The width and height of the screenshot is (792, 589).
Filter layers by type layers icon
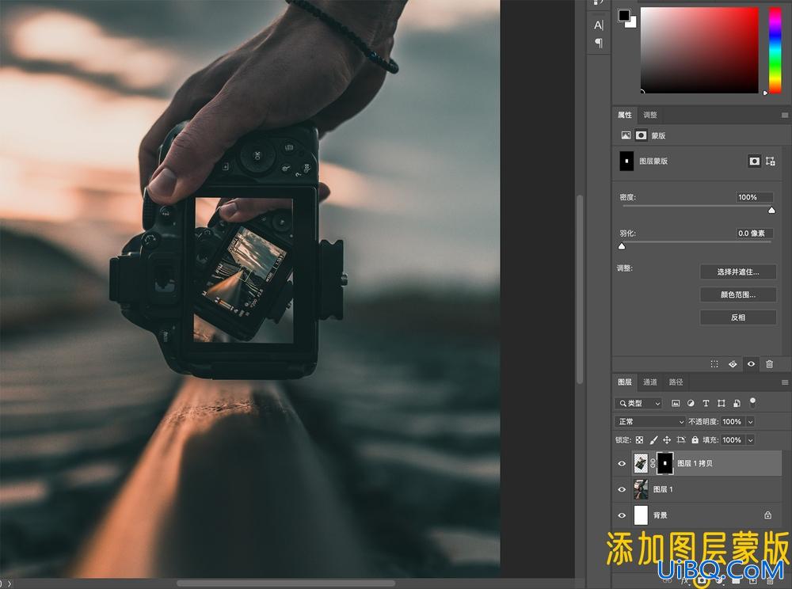706,403
